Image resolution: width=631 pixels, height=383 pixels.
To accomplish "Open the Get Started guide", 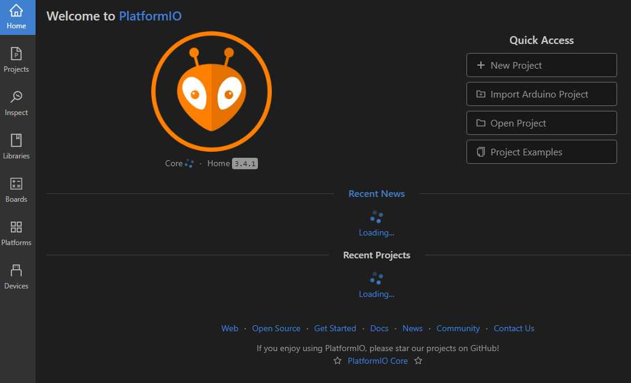I will point(335,328).
